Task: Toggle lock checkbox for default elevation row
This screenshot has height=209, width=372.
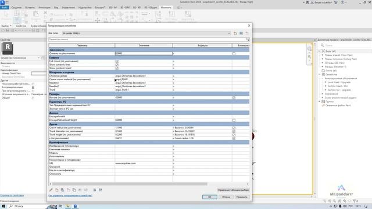Action: [x=234, y=53]
